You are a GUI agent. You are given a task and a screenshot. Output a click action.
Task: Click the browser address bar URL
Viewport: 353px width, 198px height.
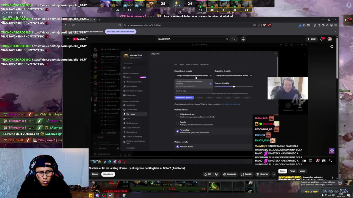tap(144, 25)
